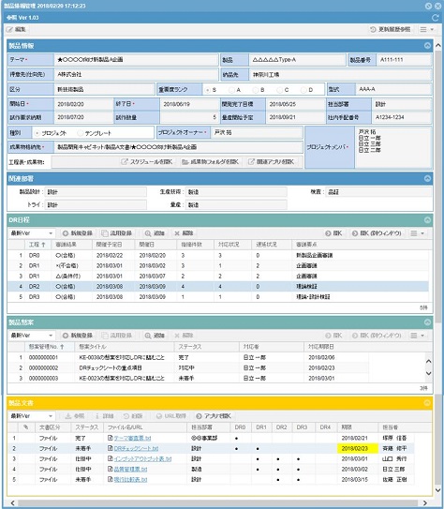Collapse the yellow 製品文書 section chevron
444x509 pixels.
tap(427, 403)
